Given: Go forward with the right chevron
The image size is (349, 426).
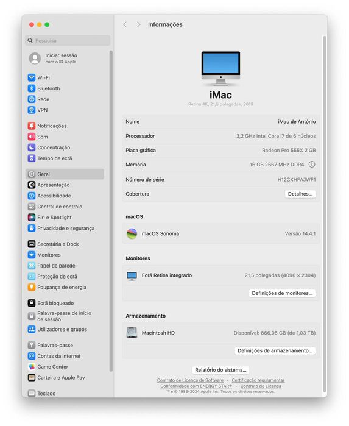Looking at the screenshot, I should tap(138, 24).
